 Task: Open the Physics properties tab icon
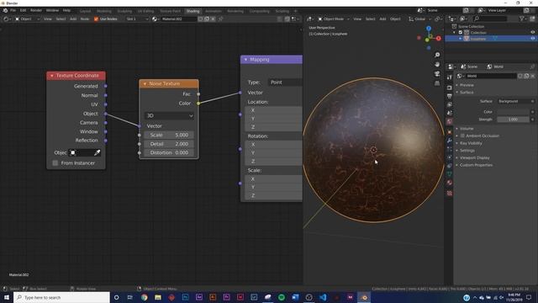(x=450, y=157)
